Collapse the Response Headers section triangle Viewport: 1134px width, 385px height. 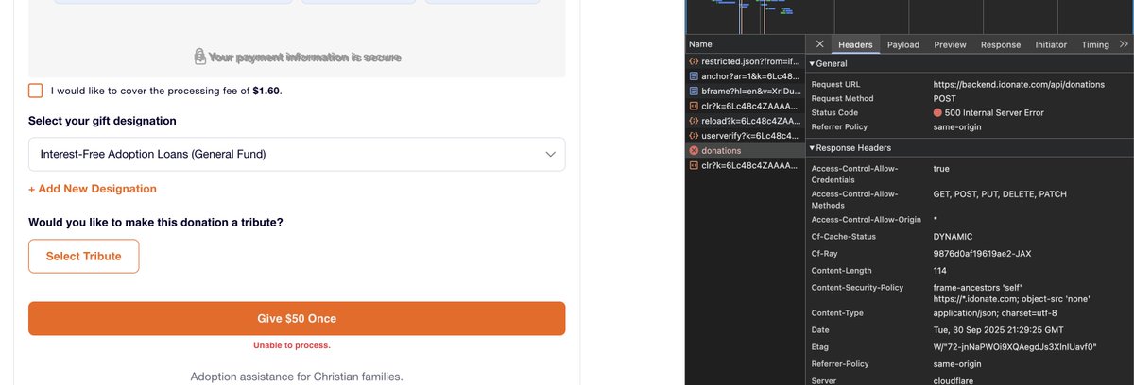click(x=813, y=148)
